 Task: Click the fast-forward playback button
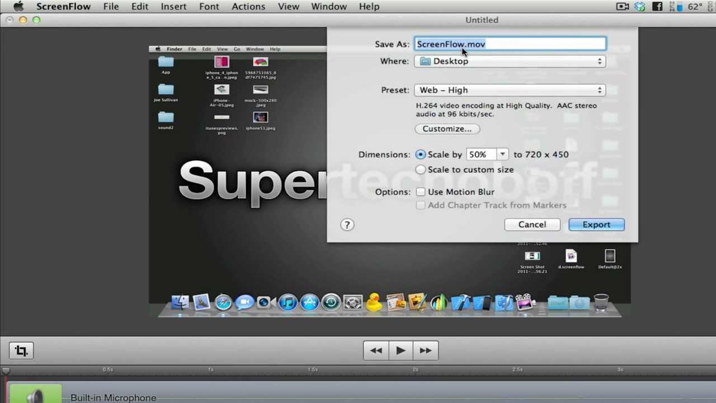[426, 351]
